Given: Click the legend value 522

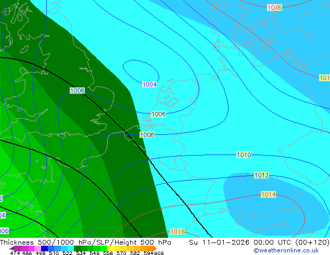Looking at the screenshot, I should pyautogui.click(x=67, y=253).
